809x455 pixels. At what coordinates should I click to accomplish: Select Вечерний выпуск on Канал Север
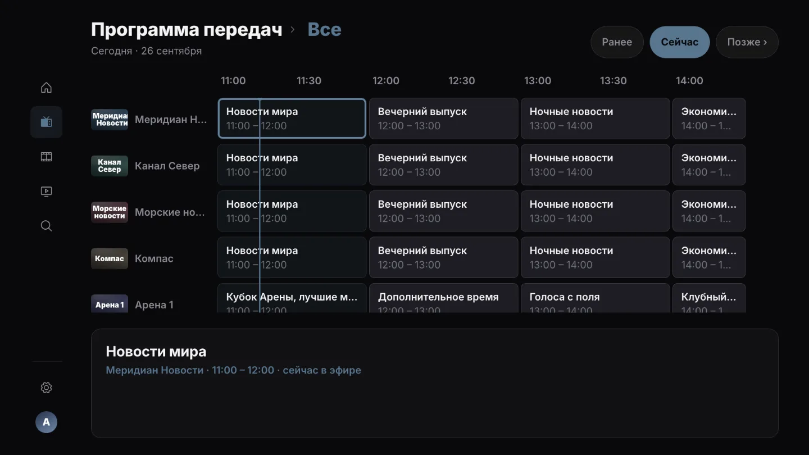[x=444, y=165]
